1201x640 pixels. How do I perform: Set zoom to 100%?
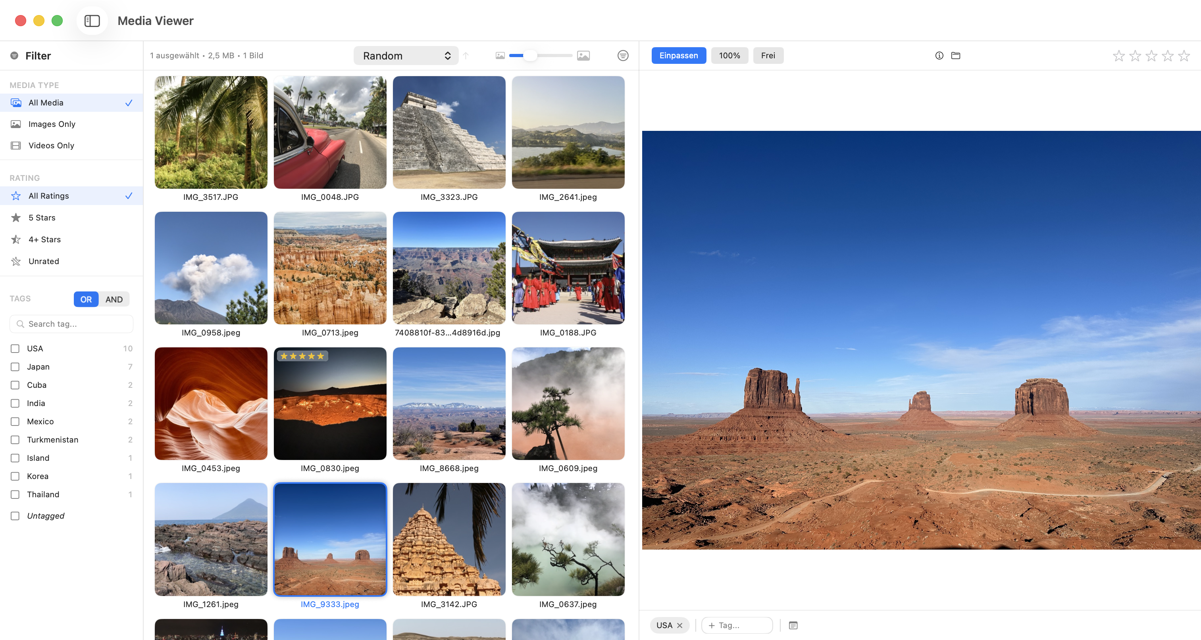point(729,56)
